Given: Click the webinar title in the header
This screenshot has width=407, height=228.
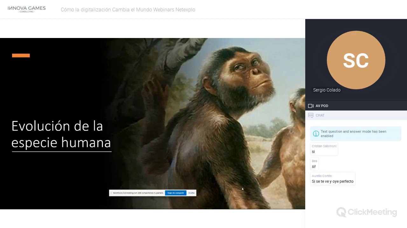Looking at the screenshot, I should tap(128, 9).
